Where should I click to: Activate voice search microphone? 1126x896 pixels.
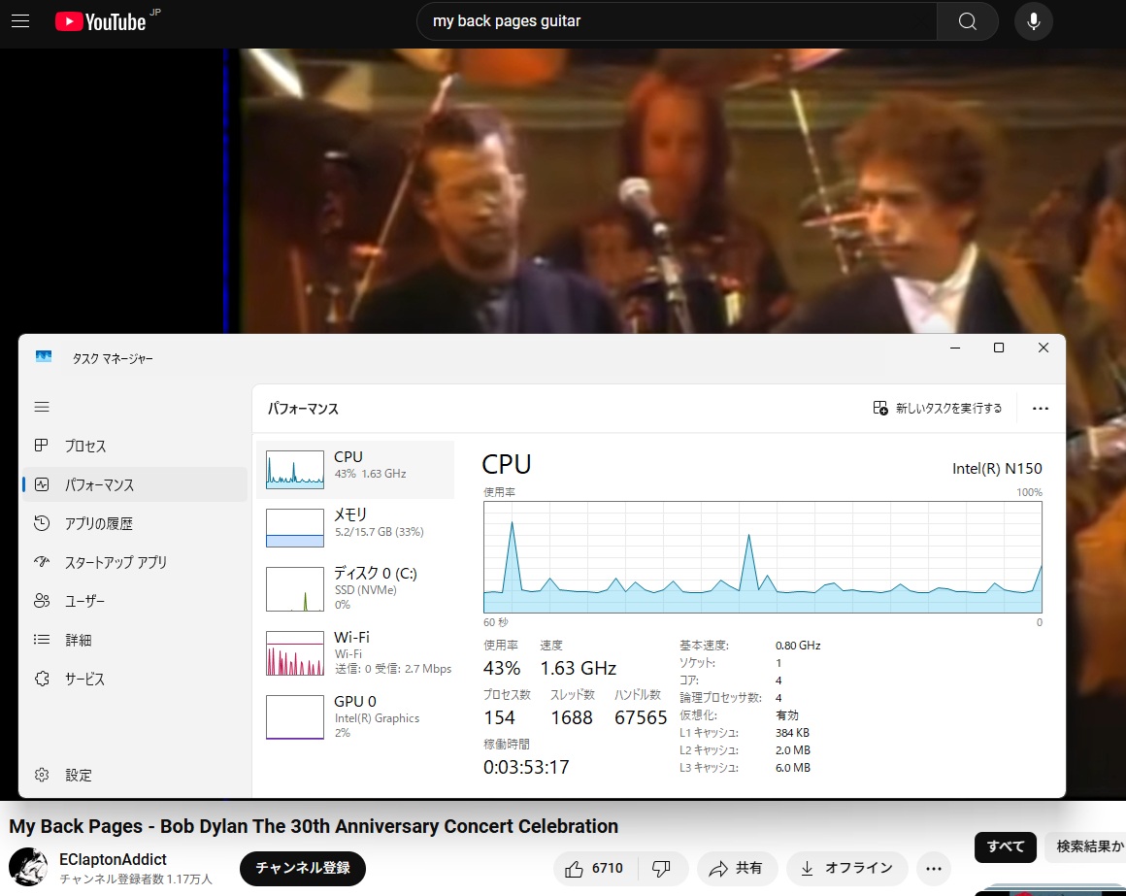pos(1033,21)
